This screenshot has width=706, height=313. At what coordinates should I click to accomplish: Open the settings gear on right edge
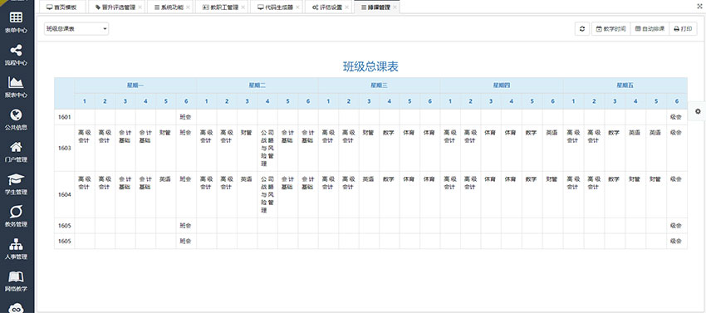[x=698, y=111]
